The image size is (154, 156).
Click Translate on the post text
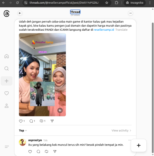pyautogui.click(x=121, y=30)
